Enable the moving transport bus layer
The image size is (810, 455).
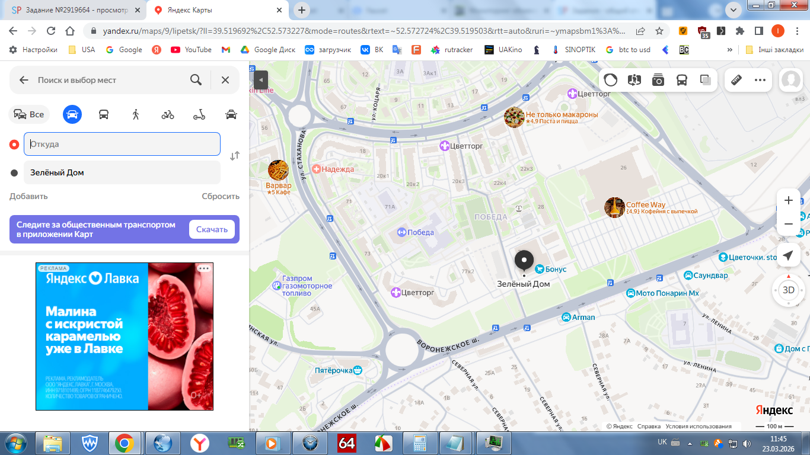coord(682,80)
